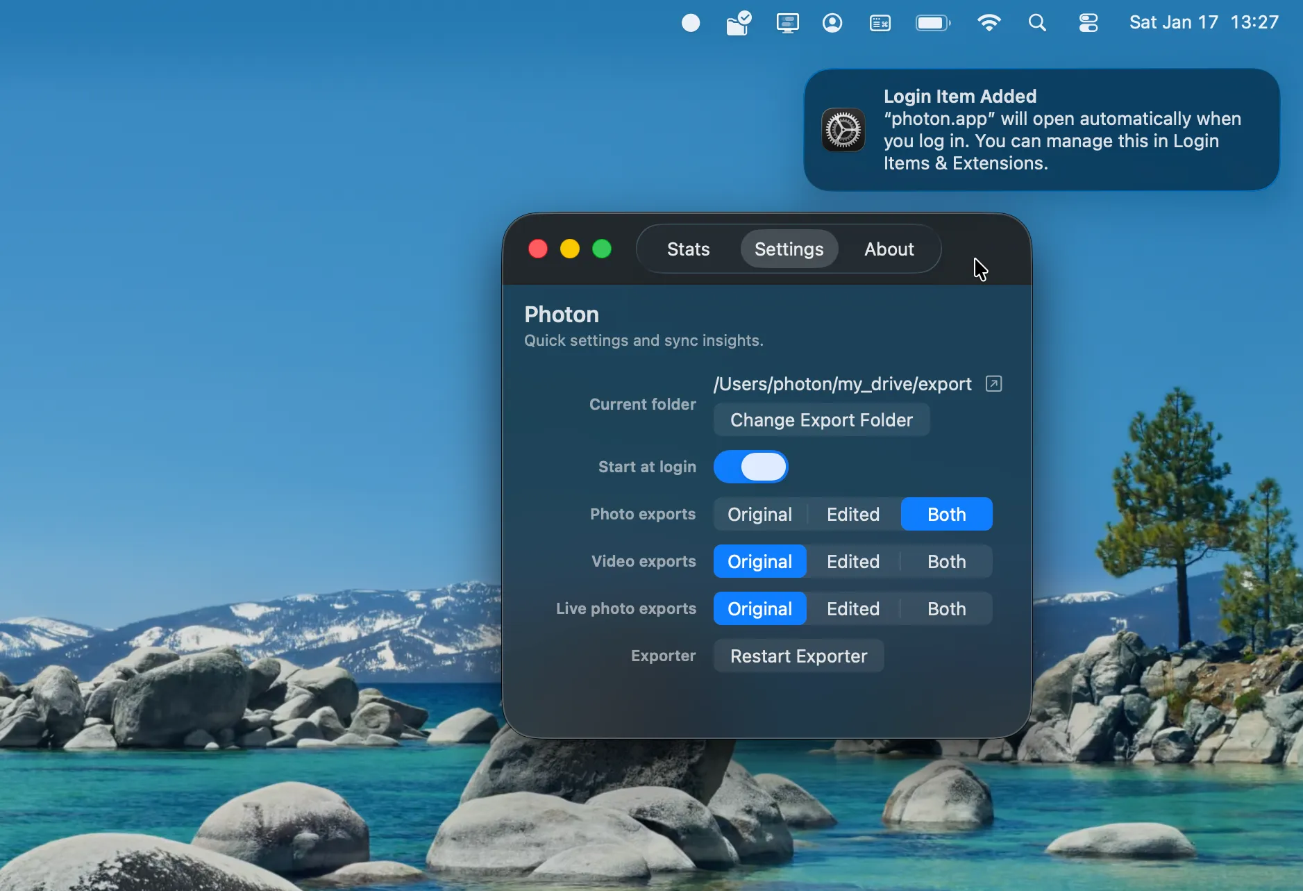Open the About tab
Screen dimensions: 1303x891
(x=889, y=249)
